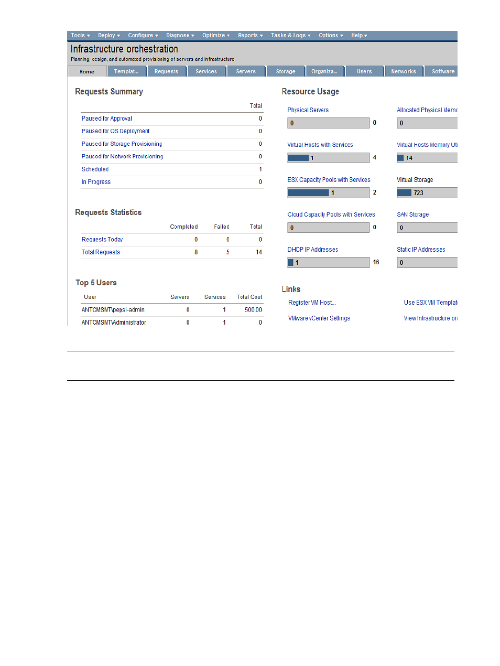Click the Failed column header
The width and height of the screenshot is (500, 666).
coord(222,227)
